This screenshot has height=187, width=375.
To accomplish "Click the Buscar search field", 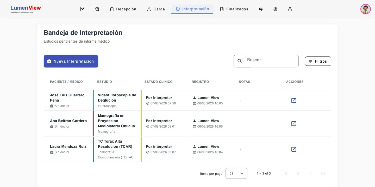I will 266,61.
